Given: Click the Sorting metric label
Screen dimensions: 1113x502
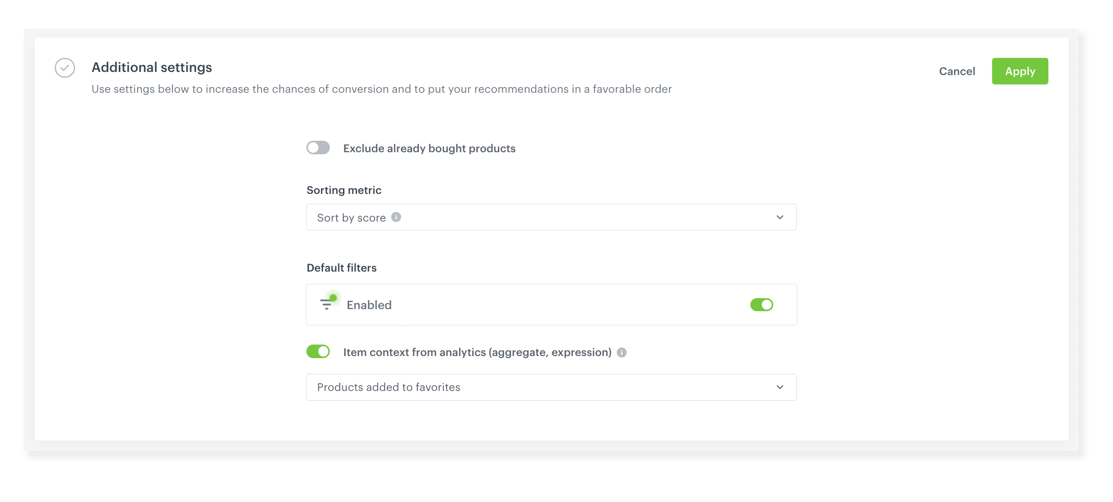Looking at the screenshot, I should pyautogui.click(x=344, y=190).
